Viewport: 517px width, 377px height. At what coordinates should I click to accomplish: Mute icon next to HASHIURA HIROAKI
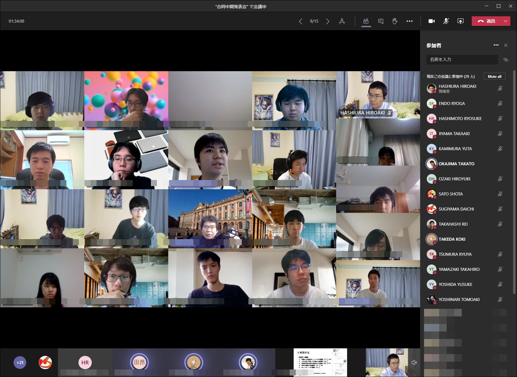pyautogui.click(x=500, y=88)
